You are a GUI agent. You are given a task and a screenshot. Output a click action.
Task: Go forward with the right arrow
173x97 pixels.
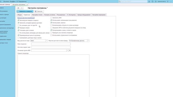[22, 8]
